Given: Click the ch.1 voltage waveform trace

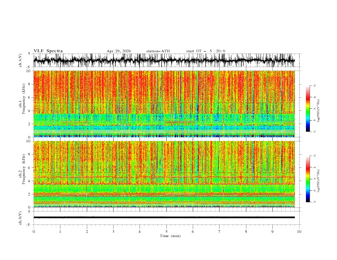Looking at the screenshot, I should 164,60.
